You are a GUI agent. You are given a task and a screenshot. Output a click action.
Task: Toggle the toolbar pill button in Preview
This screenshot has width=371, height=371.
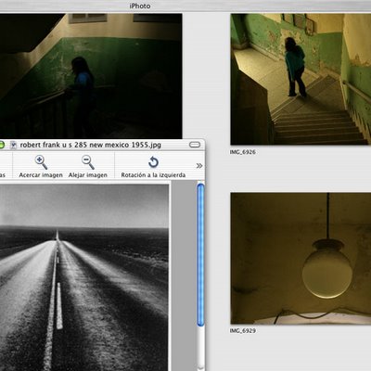(195, 145)
